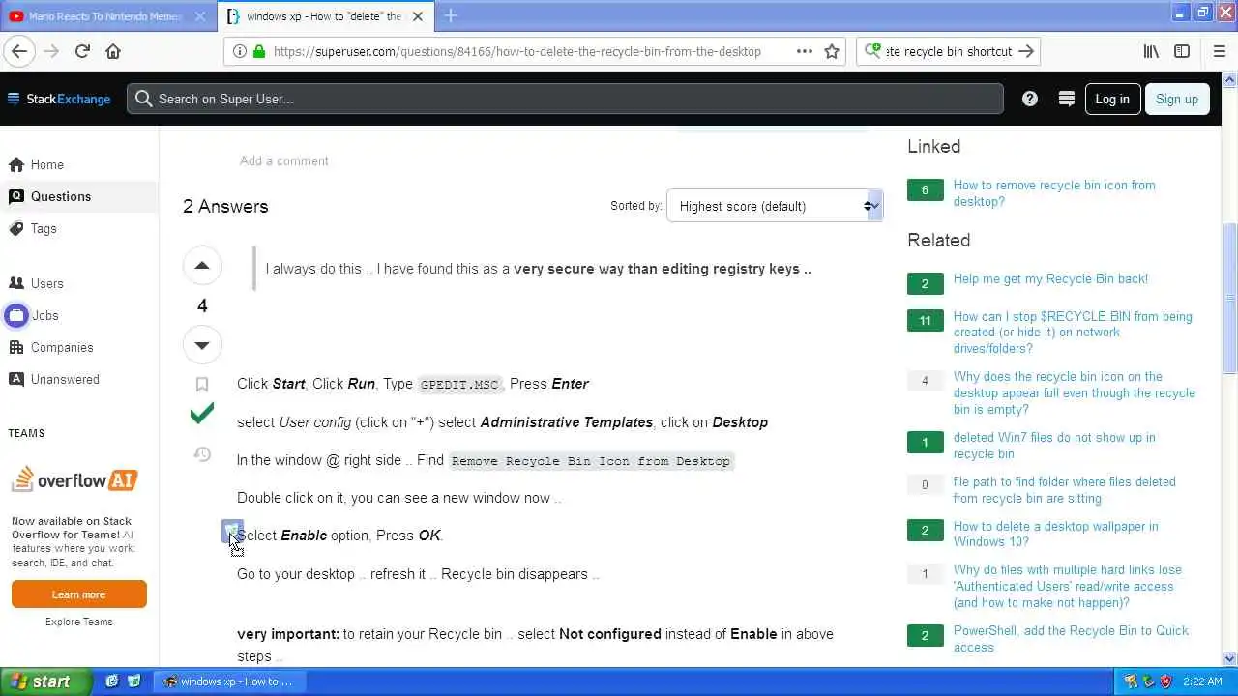Select the windows xp superuser tab

324,16
